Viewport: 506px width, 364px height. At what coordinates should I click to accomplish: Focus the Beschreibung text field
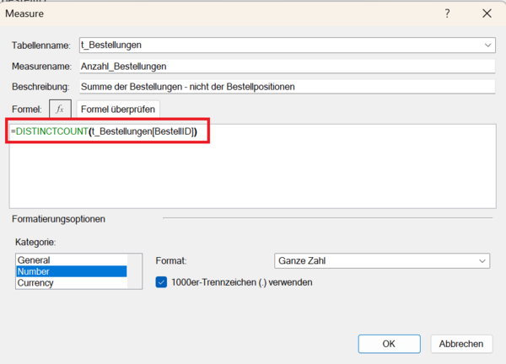point(285,86)
